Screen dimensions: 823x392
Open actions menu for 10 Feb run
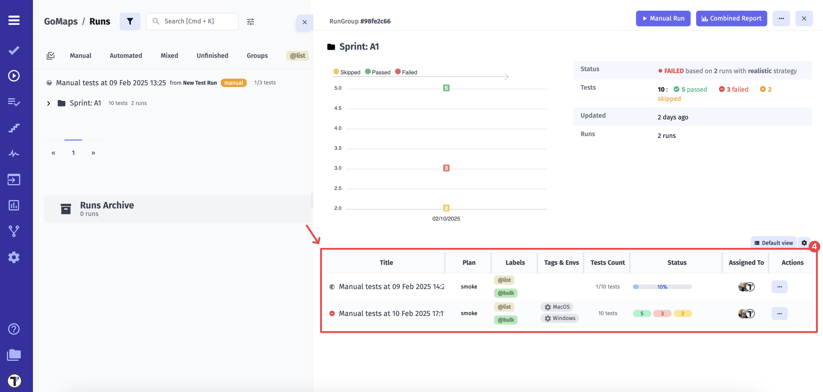tap(779, 314)
